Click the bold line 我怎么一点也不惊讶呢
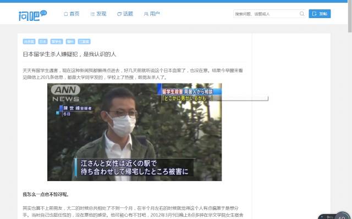352x219 pixels. point(46,194)
